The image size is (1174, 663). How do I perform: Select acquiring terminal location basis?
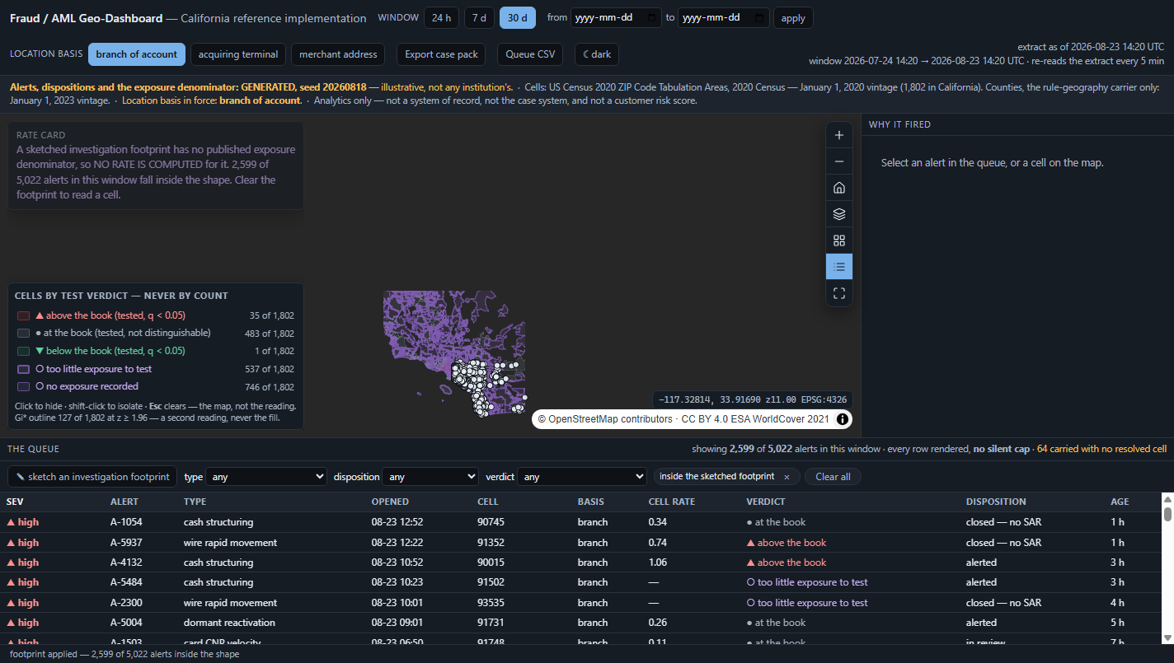click(238, 54)
